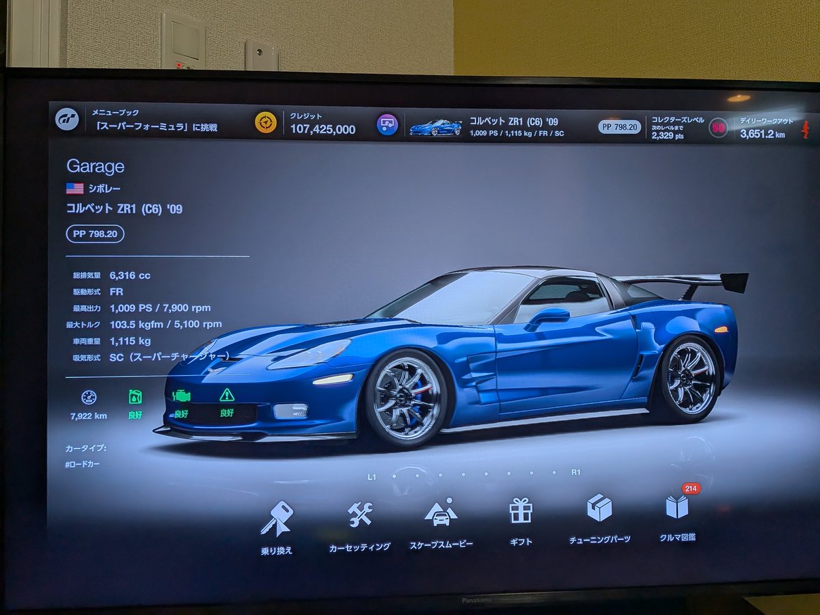This screenshot has width=820, height=615.
Task: Click the 103.5 kgfm / 5,100 rpm value
Action: pos(165,325)
